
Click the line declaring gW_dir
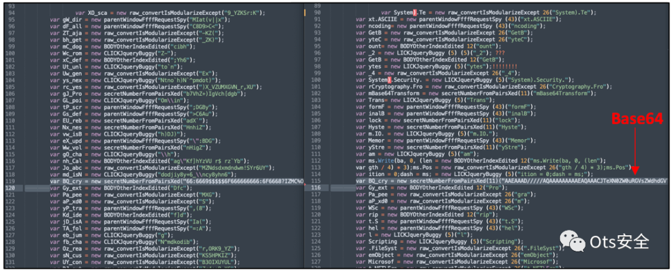coord(140,19)
